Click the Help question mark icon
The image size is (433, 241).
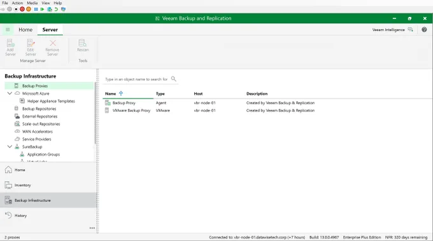point(424,29)
